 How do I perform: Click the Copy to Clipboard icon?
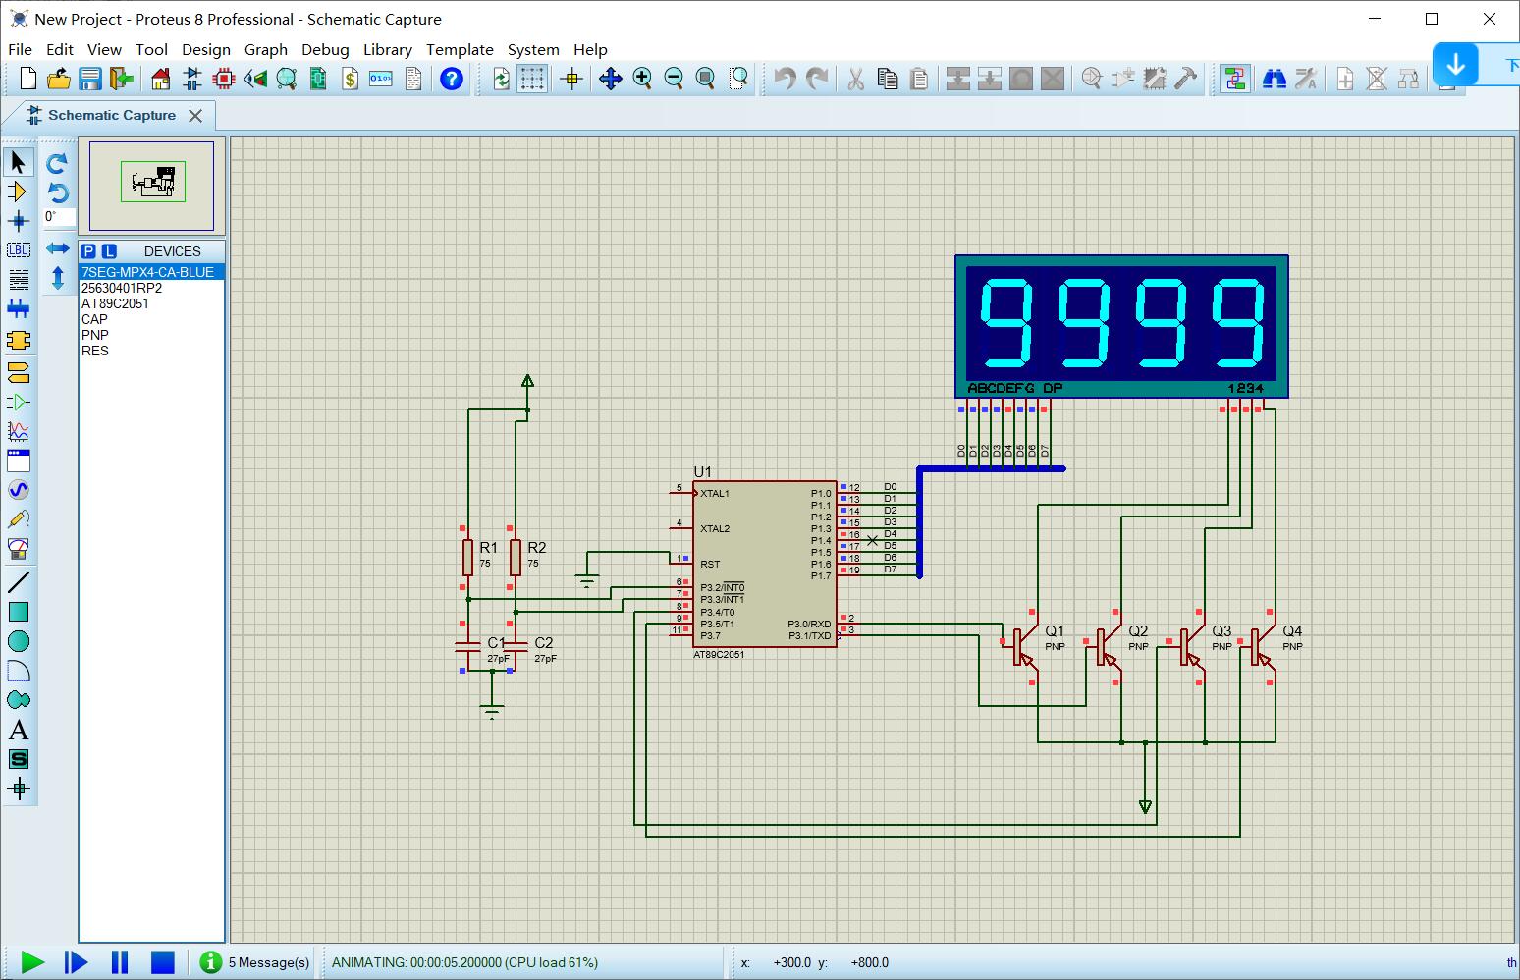pos(888,79)
